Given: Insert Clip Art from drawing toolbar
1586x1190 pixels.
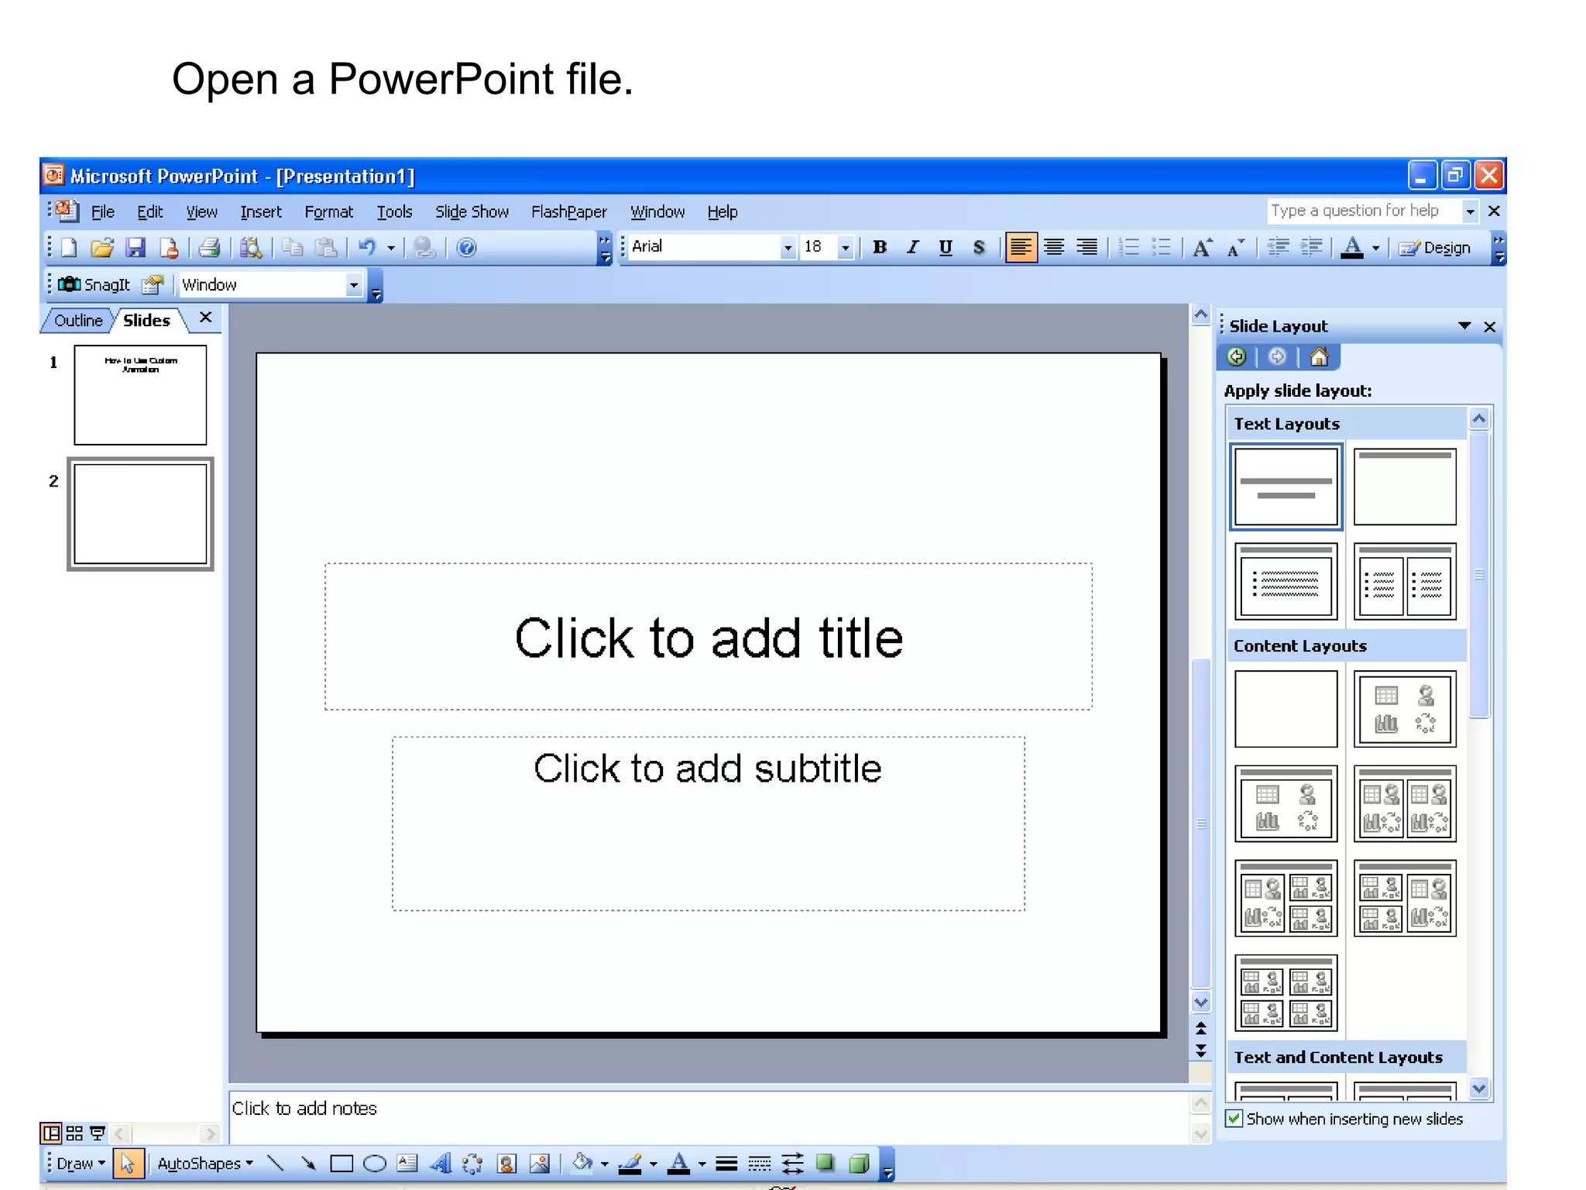Looking at the screenshot, I should tap(506, 1163).
